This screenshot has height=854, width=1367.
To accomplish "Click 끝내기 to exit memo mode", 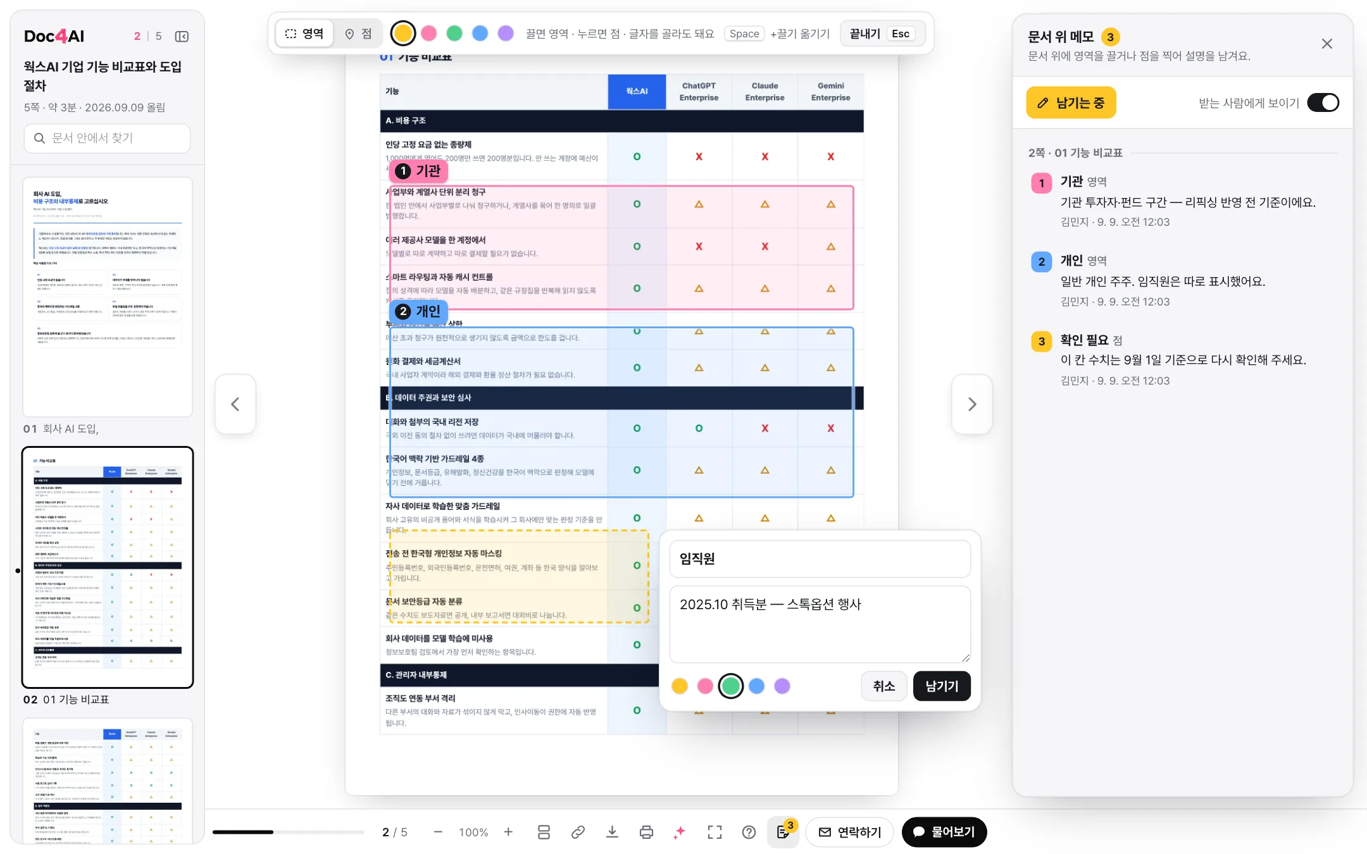I will (x=883, y=34).
